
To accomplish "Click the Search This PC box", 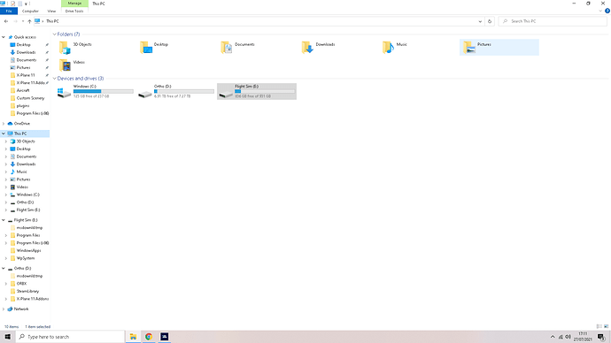I will click(553, 21).
